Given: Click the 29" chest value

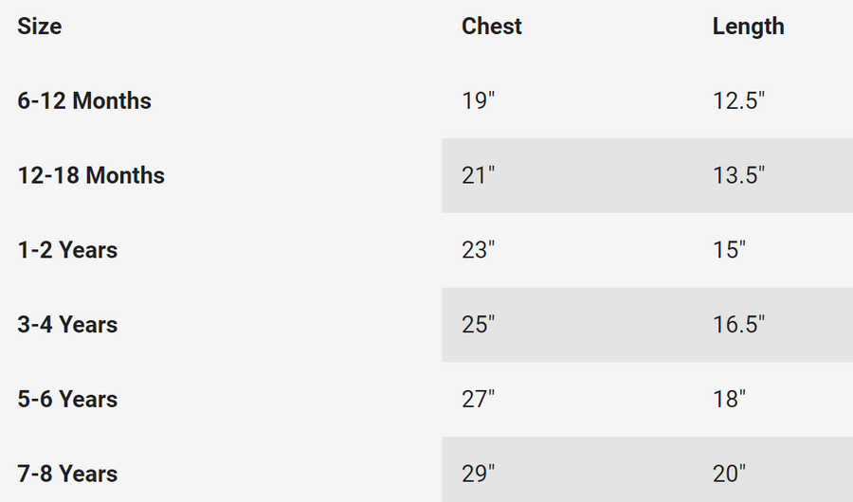Looking at the screenshot, I should tap(479, 474).
